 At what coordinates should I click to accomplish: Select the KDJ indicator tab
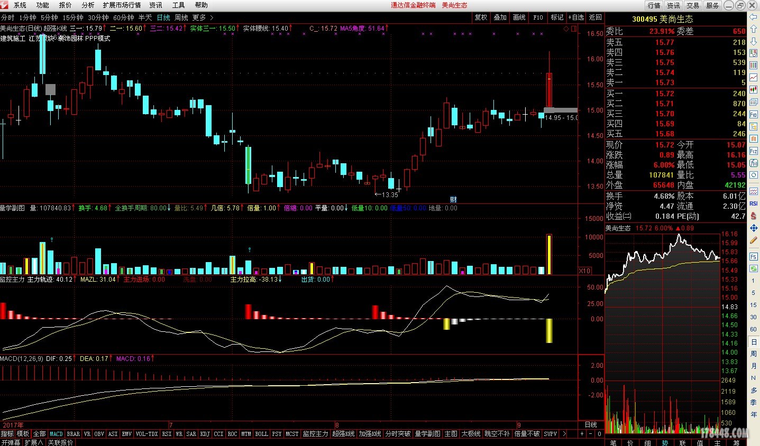tap(205, 434)
